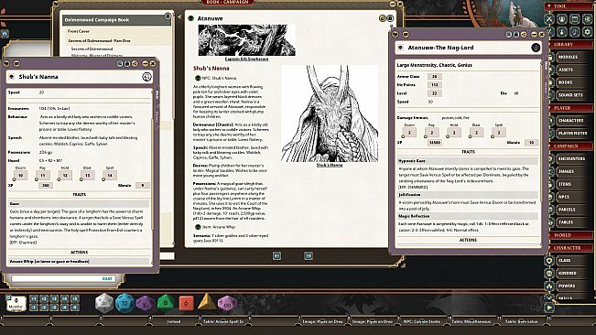Roll the white d20 die

(103, 303)
